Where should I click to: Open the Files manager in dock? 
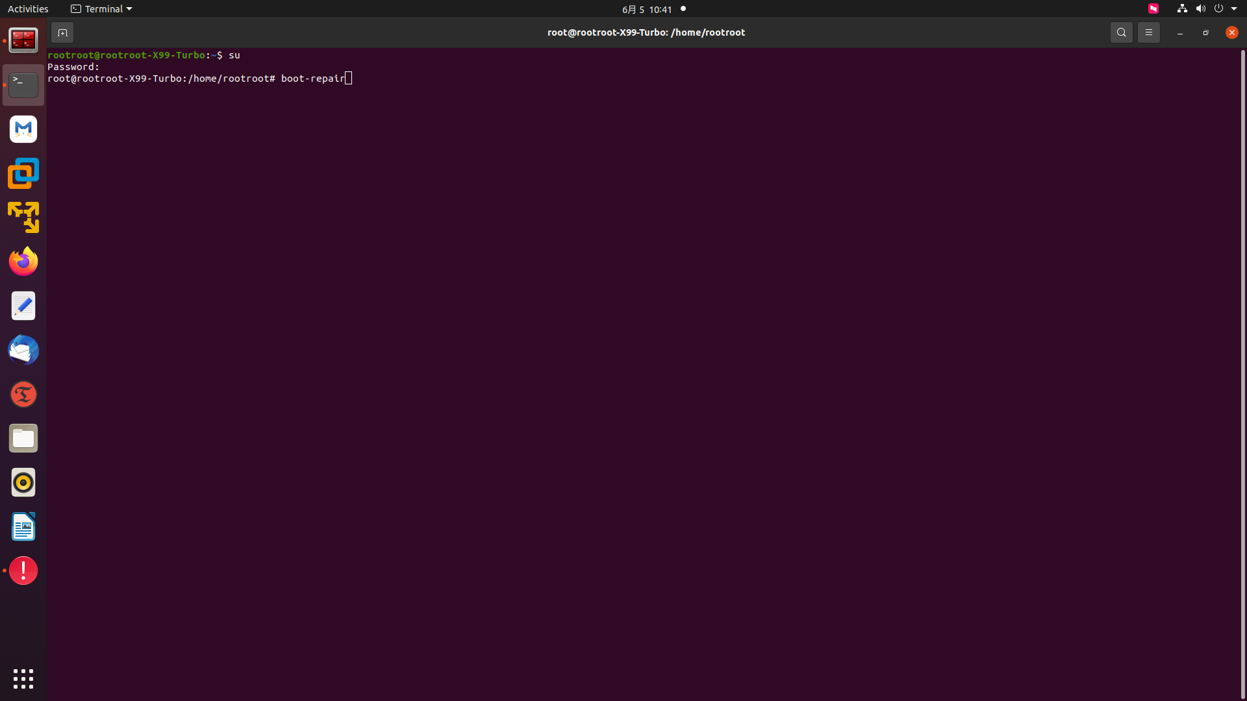(x=23, y=439)
